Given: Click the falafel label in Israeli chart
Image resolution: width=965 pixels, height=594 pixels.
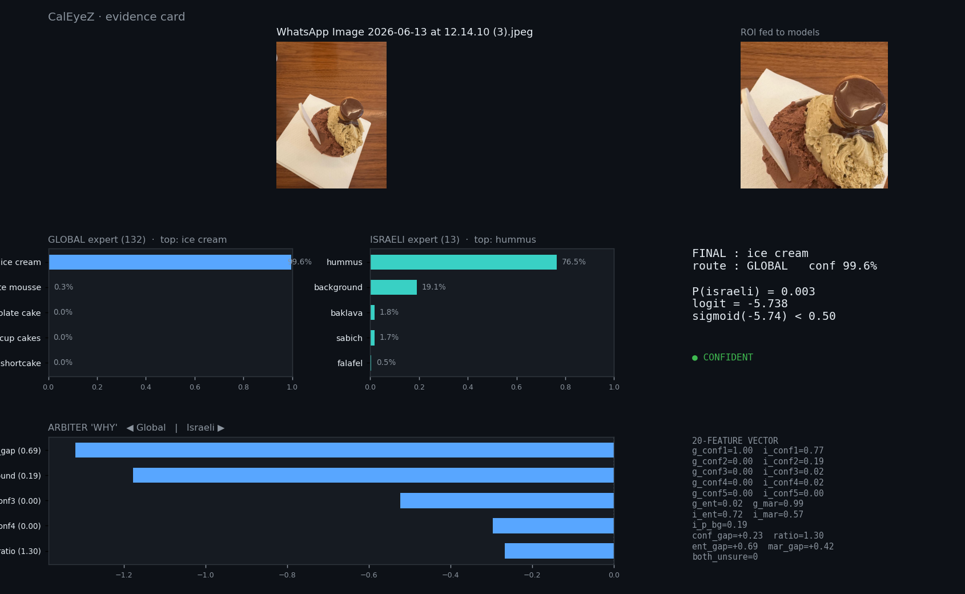Looking at the screenshot, I should 350,363.
